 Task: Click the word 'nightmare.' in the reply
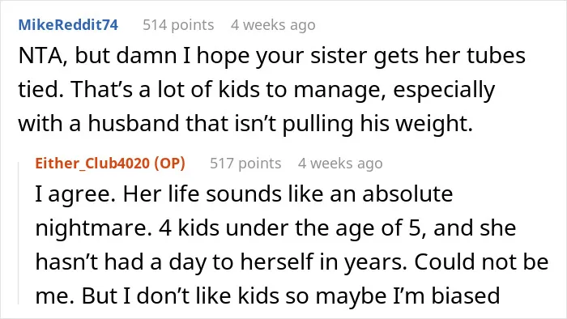click(x=94, y=228)
